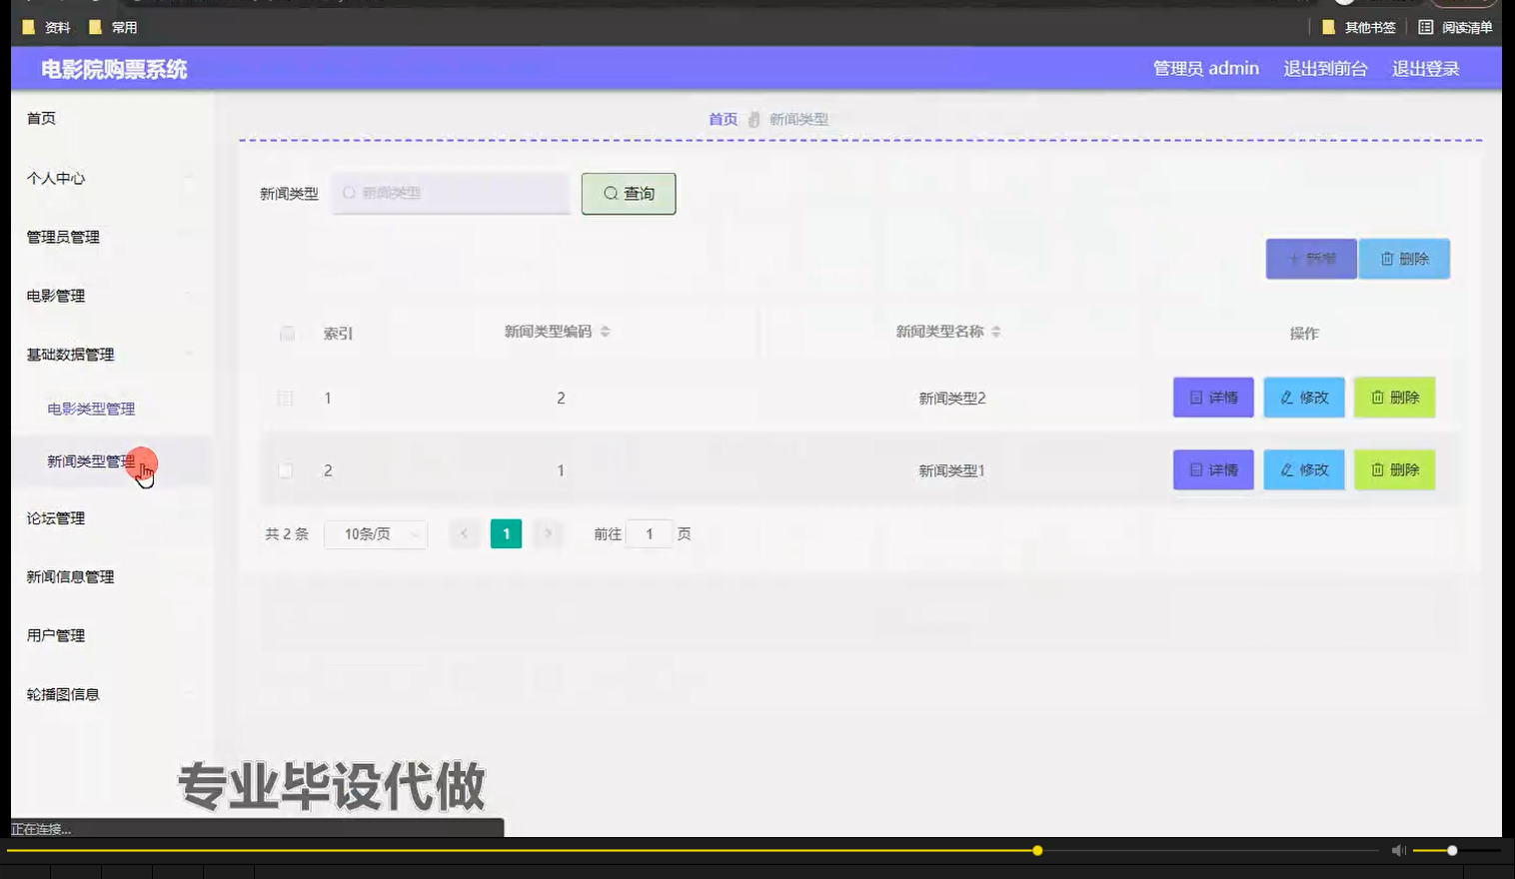This screenshot has height=879, width=1515.
Task: Check the row checkbox for 新闻类型1
Action: tap(286, 469)
